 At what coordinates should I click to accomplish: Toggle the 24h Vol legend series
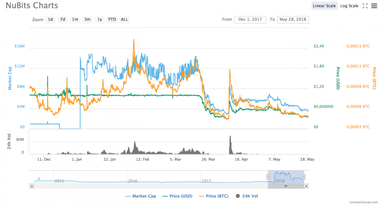pyautogui.click(x=247, y=196)
